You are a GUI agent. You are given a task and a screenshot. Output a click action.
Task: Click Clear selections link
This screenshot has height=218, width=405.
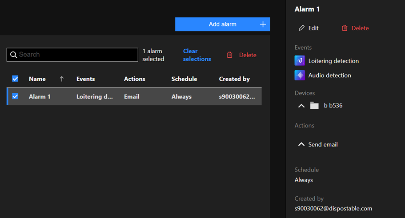coord(196,55)
